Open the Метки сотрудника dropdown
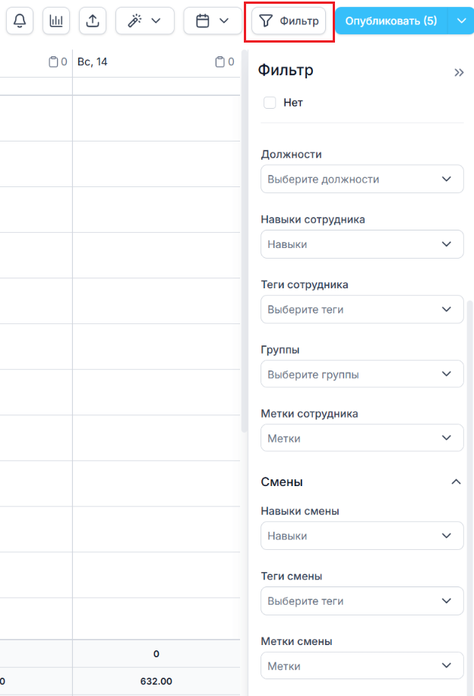The height and width of the screenshot is (696, 474). (362, 439)
